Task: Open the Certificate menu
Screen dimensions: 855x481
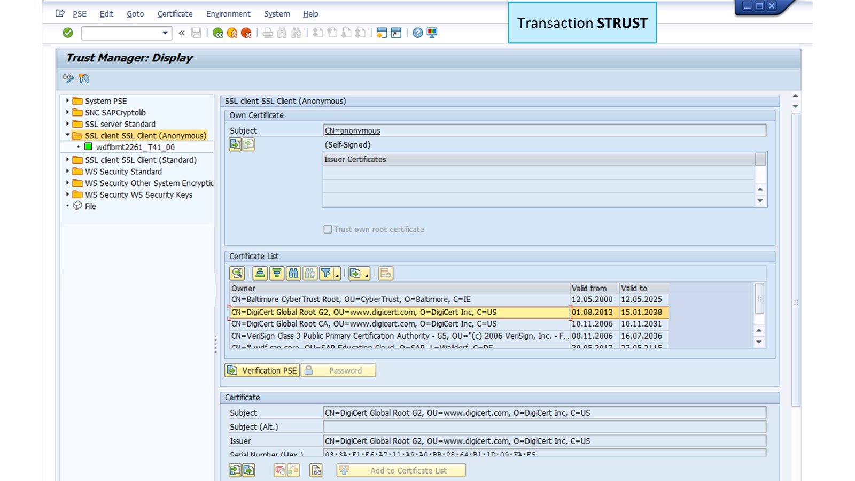Action: 175,14
